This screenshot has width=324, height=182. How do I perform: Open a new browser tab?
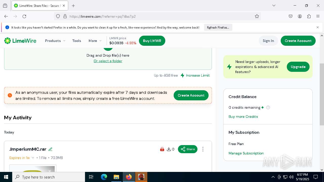73,6
